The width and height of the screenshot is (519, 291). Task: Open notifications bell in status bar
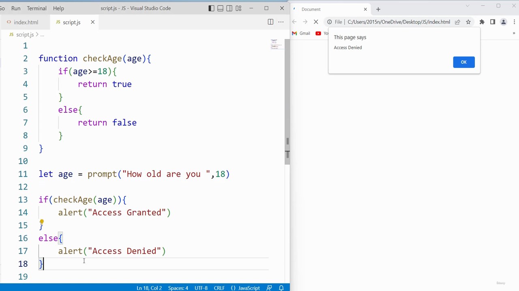pos(281,288)
